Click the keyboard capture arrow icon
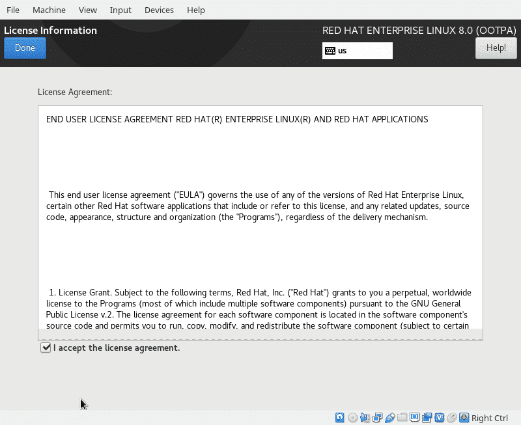Image resolution: width=521 pixels, height=425 pixels. pyautogui.click(x=464, y=417)
